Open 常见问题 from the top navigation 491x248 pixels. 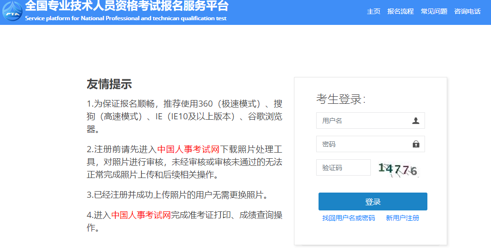[x=434, y=12]
